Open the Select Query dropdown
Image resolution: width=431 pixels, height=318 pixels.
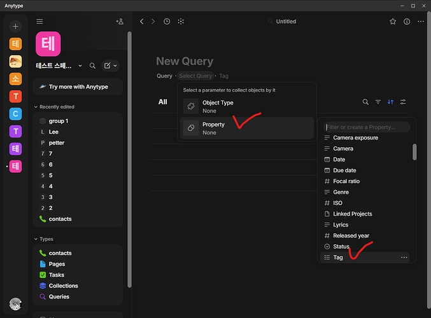pyautogui.click(x=195, y=76)
